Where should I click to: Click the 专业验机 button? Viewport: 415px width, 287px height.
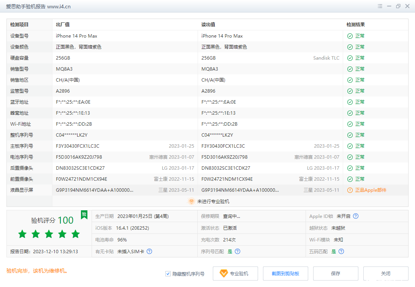[x=235, y=273]
